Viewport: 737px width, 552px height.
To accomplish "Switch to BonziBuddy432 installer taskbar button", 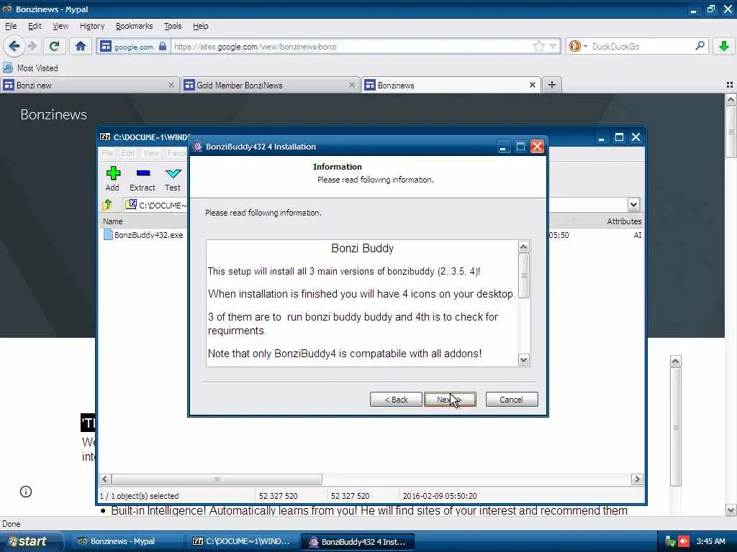I will point(357,542).
